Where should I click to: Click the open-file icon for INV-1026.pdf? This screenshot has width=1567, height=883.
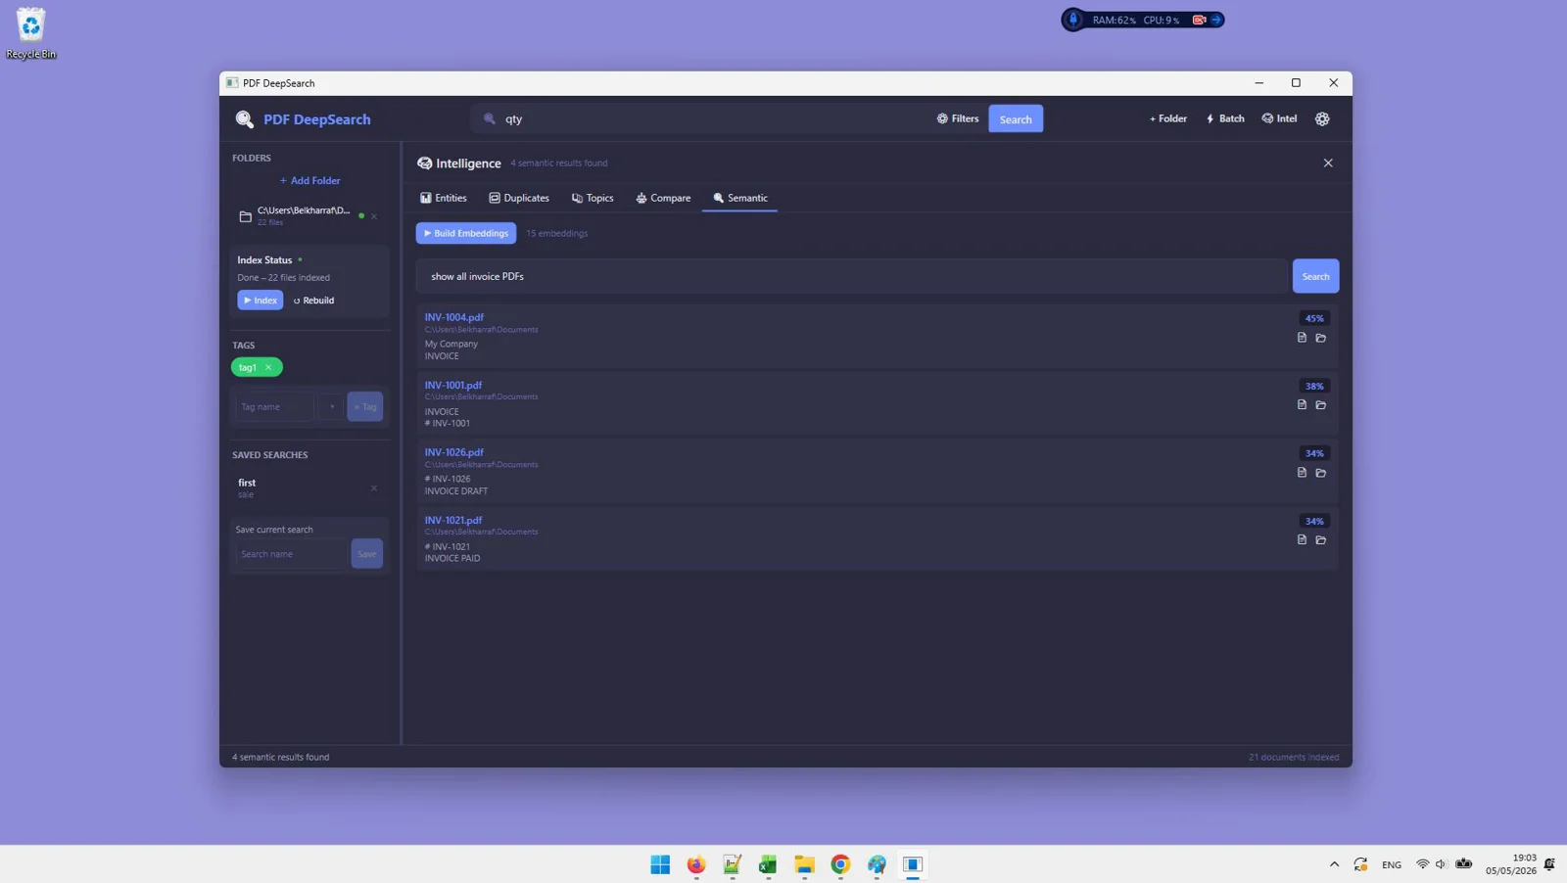pyautogui.click(x=1302, y=472)
